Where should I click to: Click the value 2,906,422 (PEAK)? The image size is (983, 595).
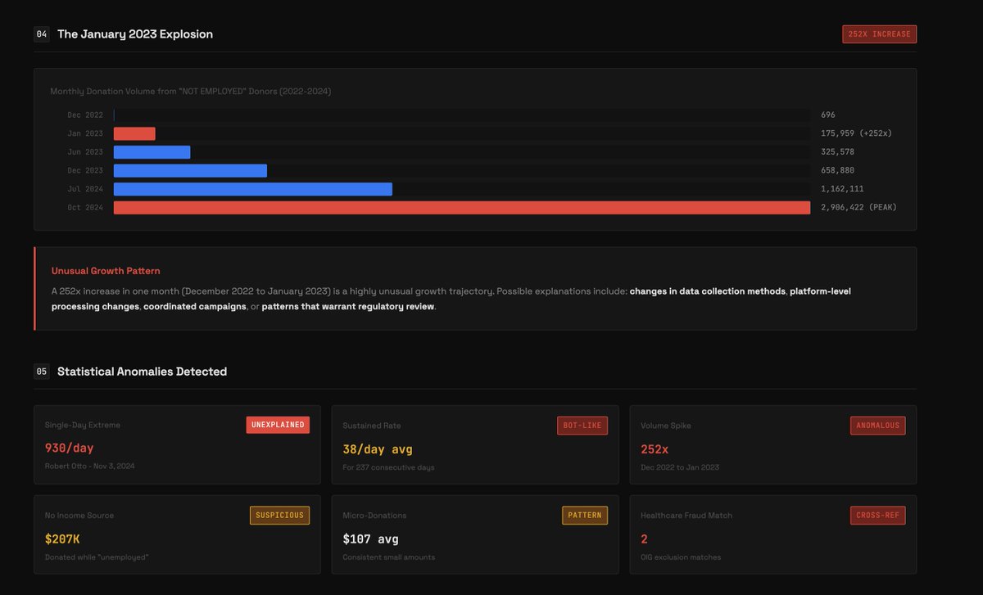858,208
